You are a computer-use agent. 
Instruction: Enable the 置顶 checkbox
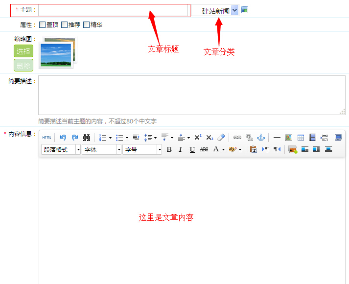pyautogui.click(x=43, y=24)
